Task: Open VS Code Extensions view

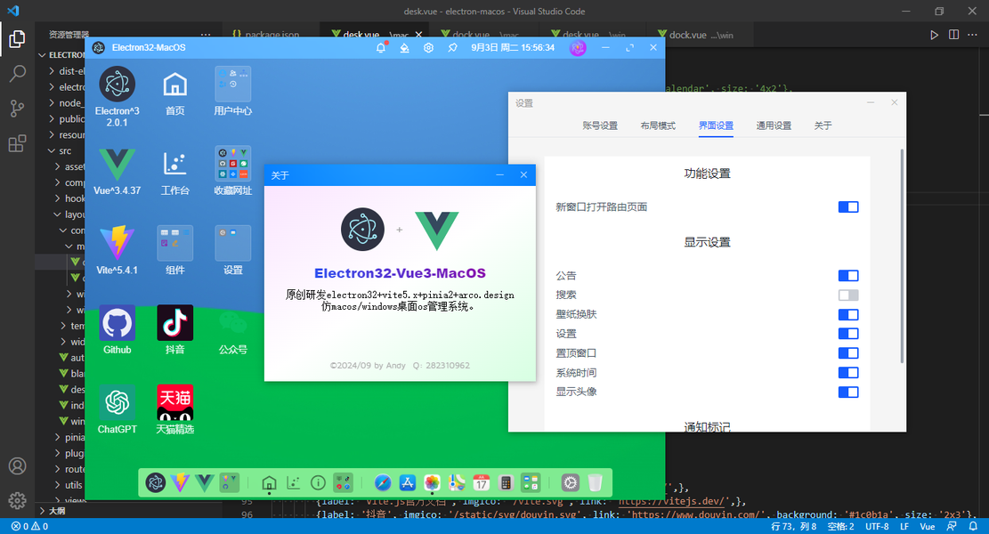Action: pyautogui.click(x=17, y=143)
